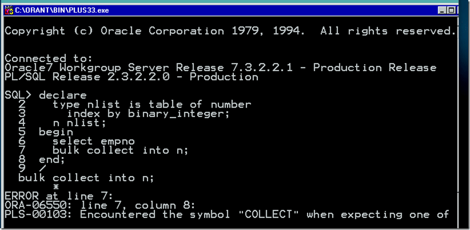Maximize the PLUS33.exe console window
The width and height of the screenshot is (470, 230).
tap(451, 10)
